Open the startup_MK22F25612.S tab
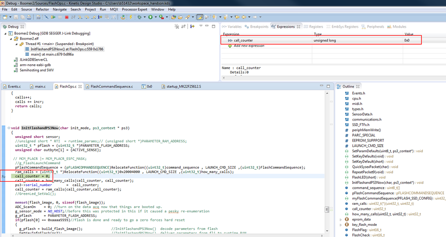 [181, 87]
